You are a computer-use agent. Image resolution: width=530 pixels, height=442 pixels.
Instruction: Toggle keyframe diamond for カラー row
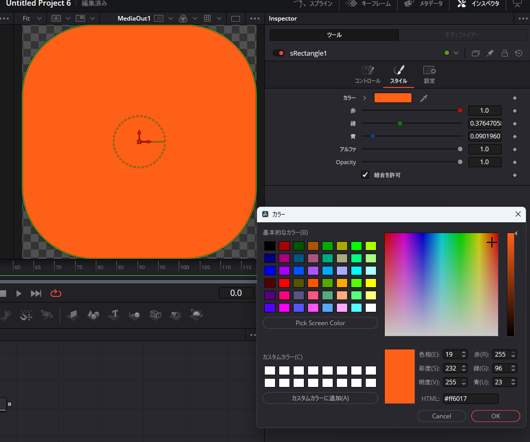(515, 98)
